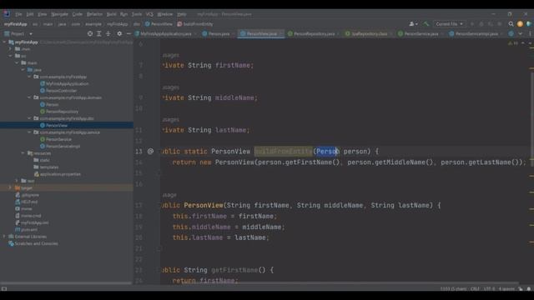This screenshot has width=534, height=300.
Task: Open MyFirstAppApplication class in tree
Action: pos(64,83)
